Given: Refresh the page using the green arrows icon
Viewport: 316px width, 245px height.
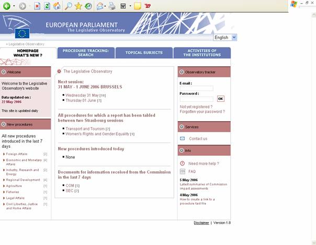Looking at the screenshot, I should pos(47,6).
